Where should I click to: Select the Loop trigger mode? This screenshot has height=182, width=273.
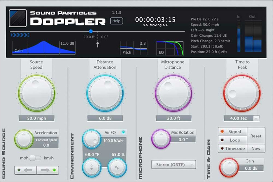pos(233,140)
